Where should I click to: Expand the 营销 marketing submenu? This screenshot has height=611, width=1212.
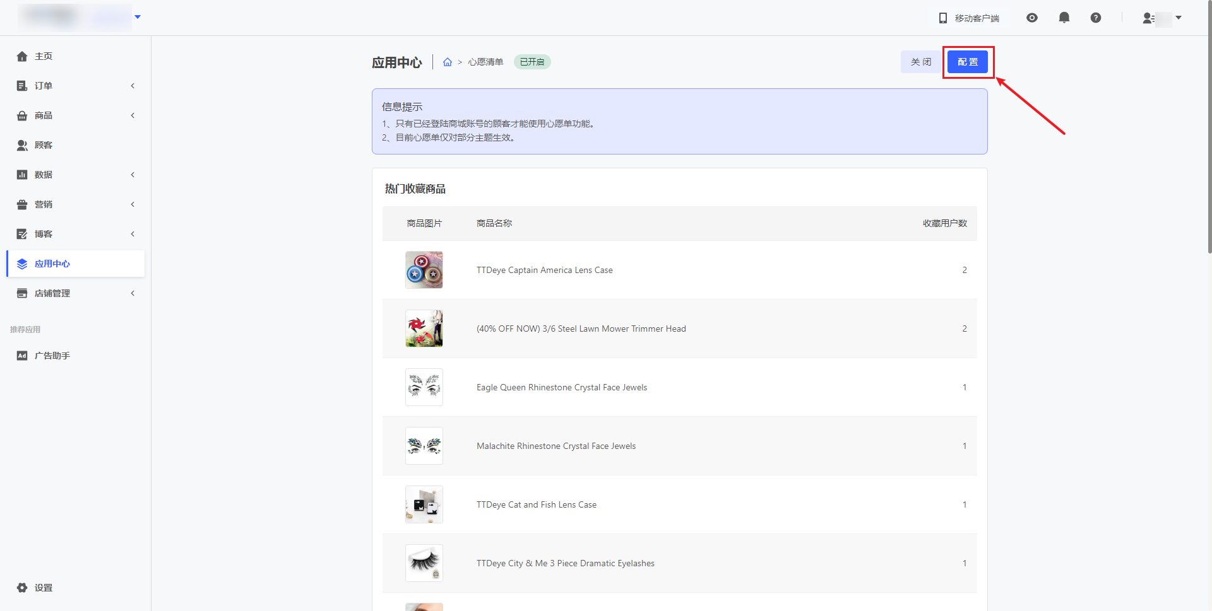[133, 204]
